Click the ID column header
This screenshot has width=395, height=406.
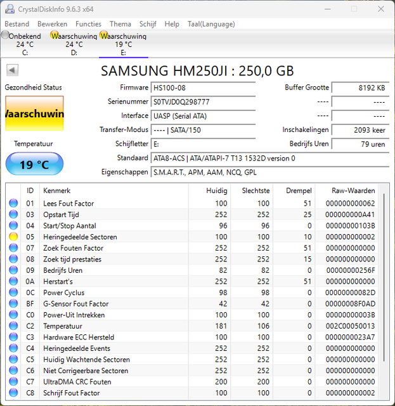(30, 190)
